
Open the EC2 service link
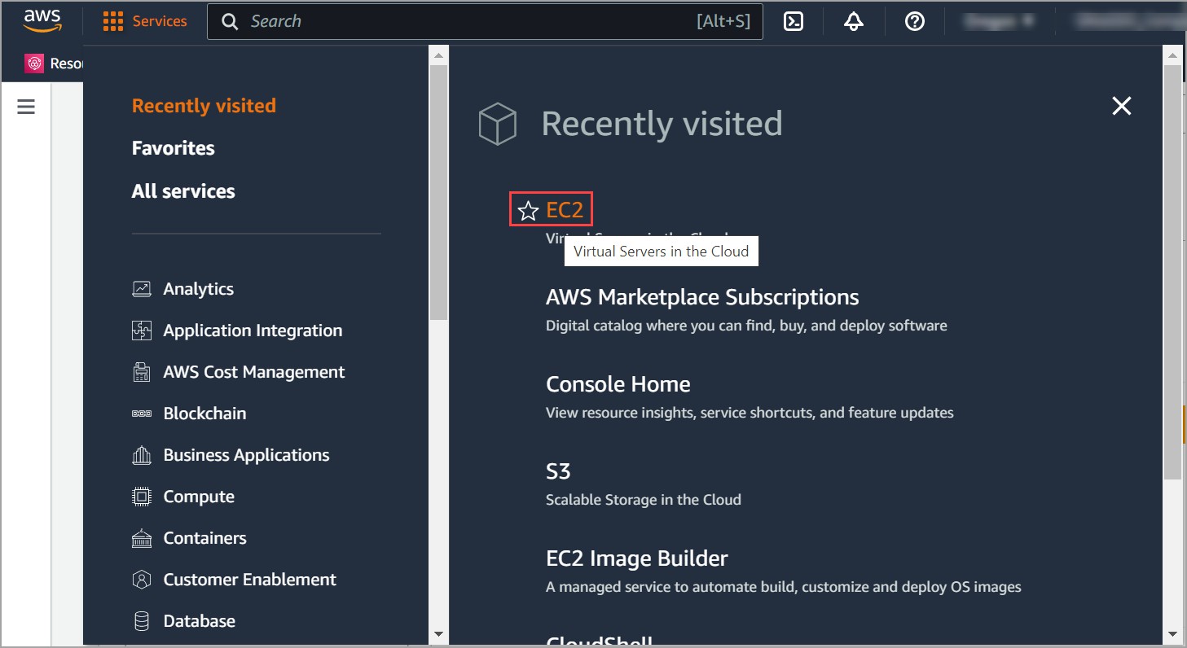pyautogui.click(x=565, y=210)
